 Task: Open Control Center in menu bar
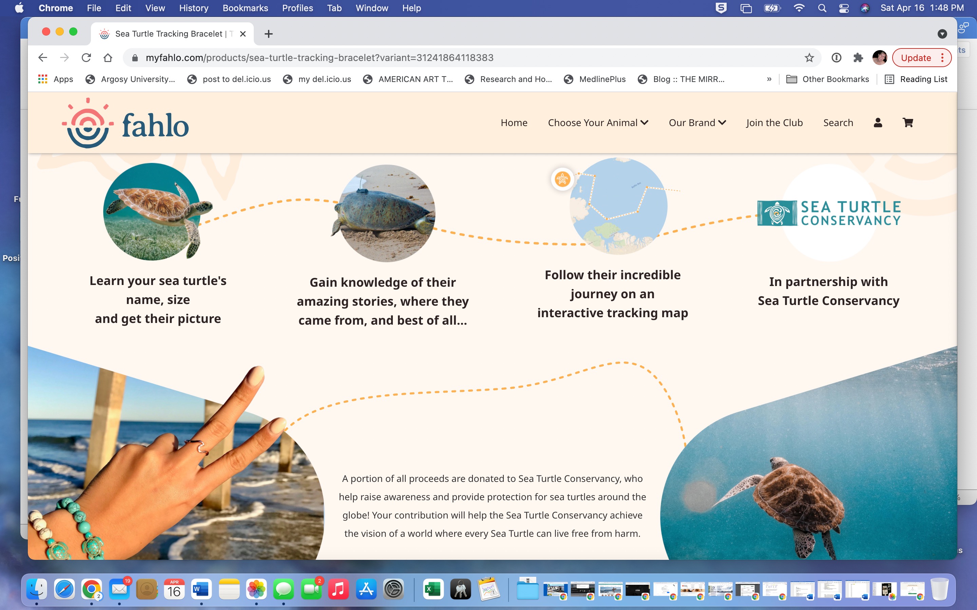click(844, 8)
